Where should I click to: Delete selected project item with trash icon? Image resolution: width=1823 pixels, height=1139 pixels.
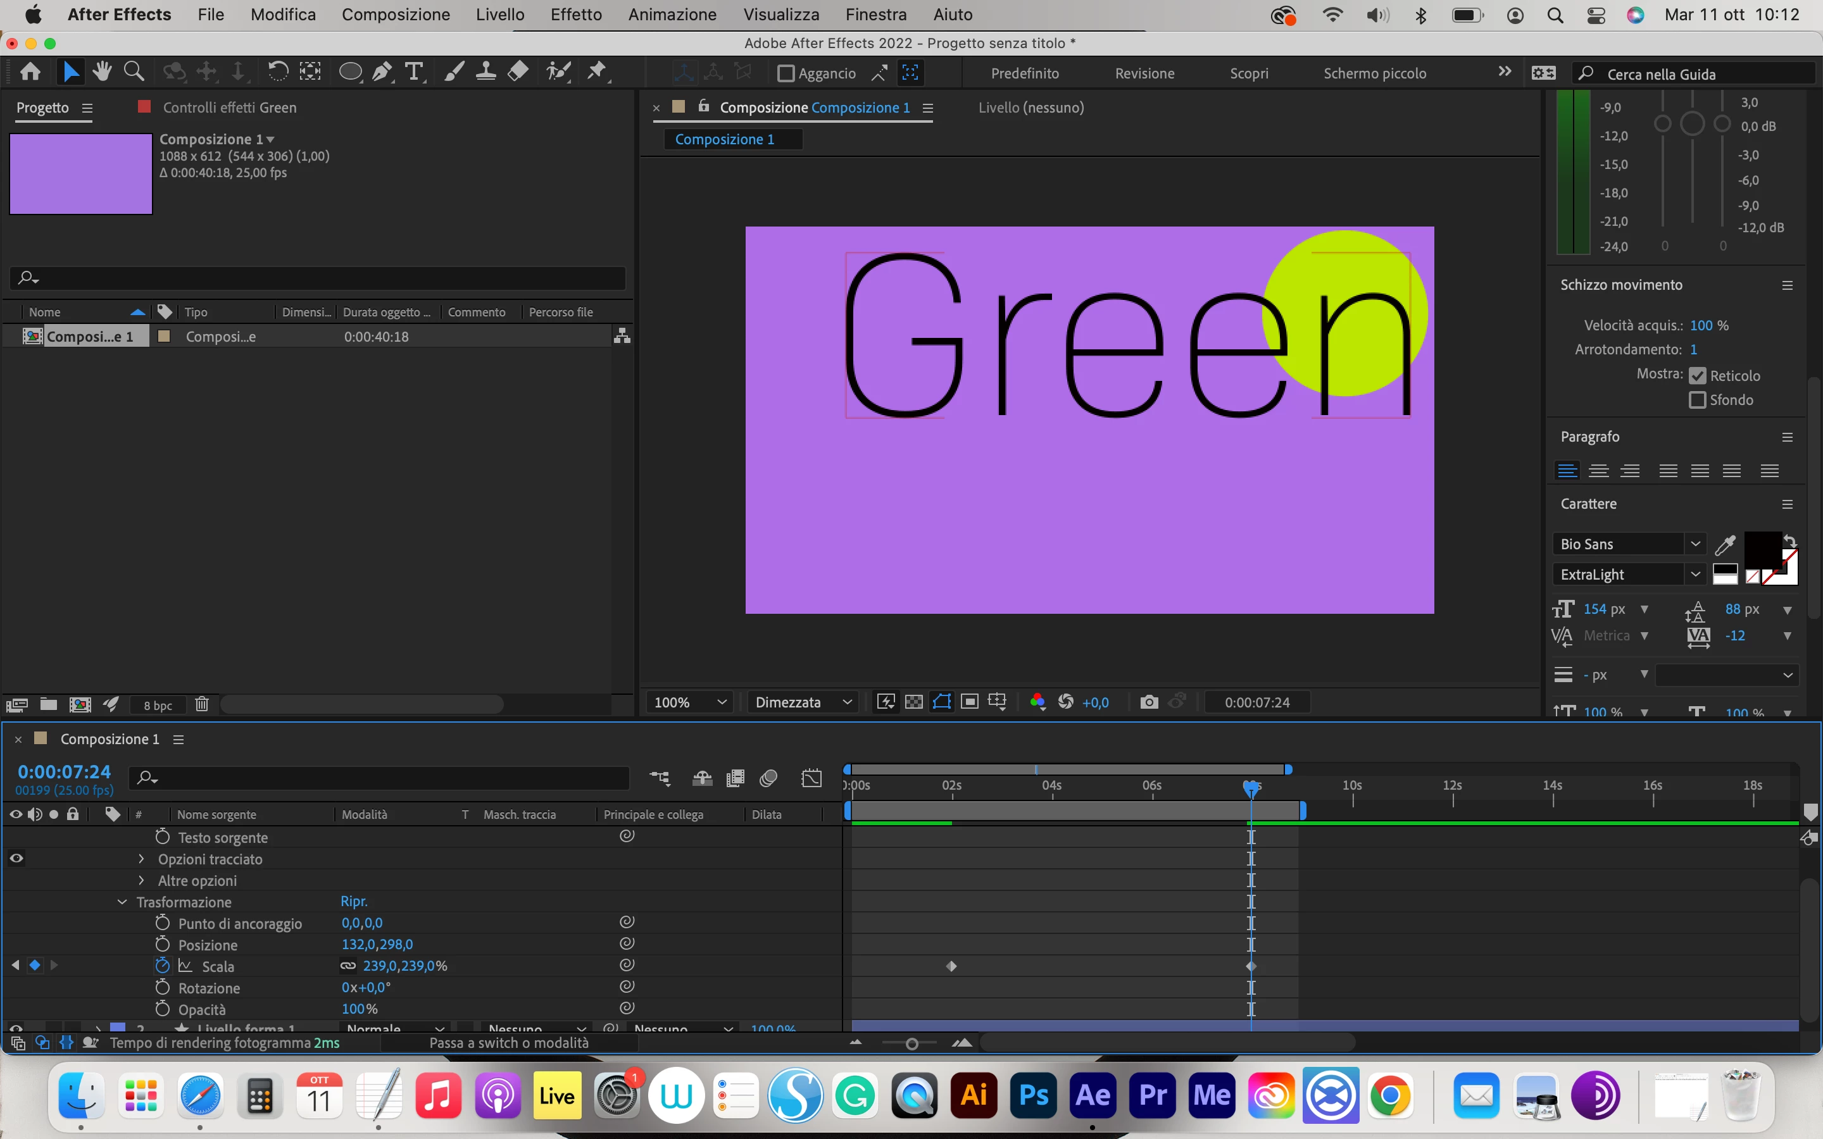tap(202, 704)
